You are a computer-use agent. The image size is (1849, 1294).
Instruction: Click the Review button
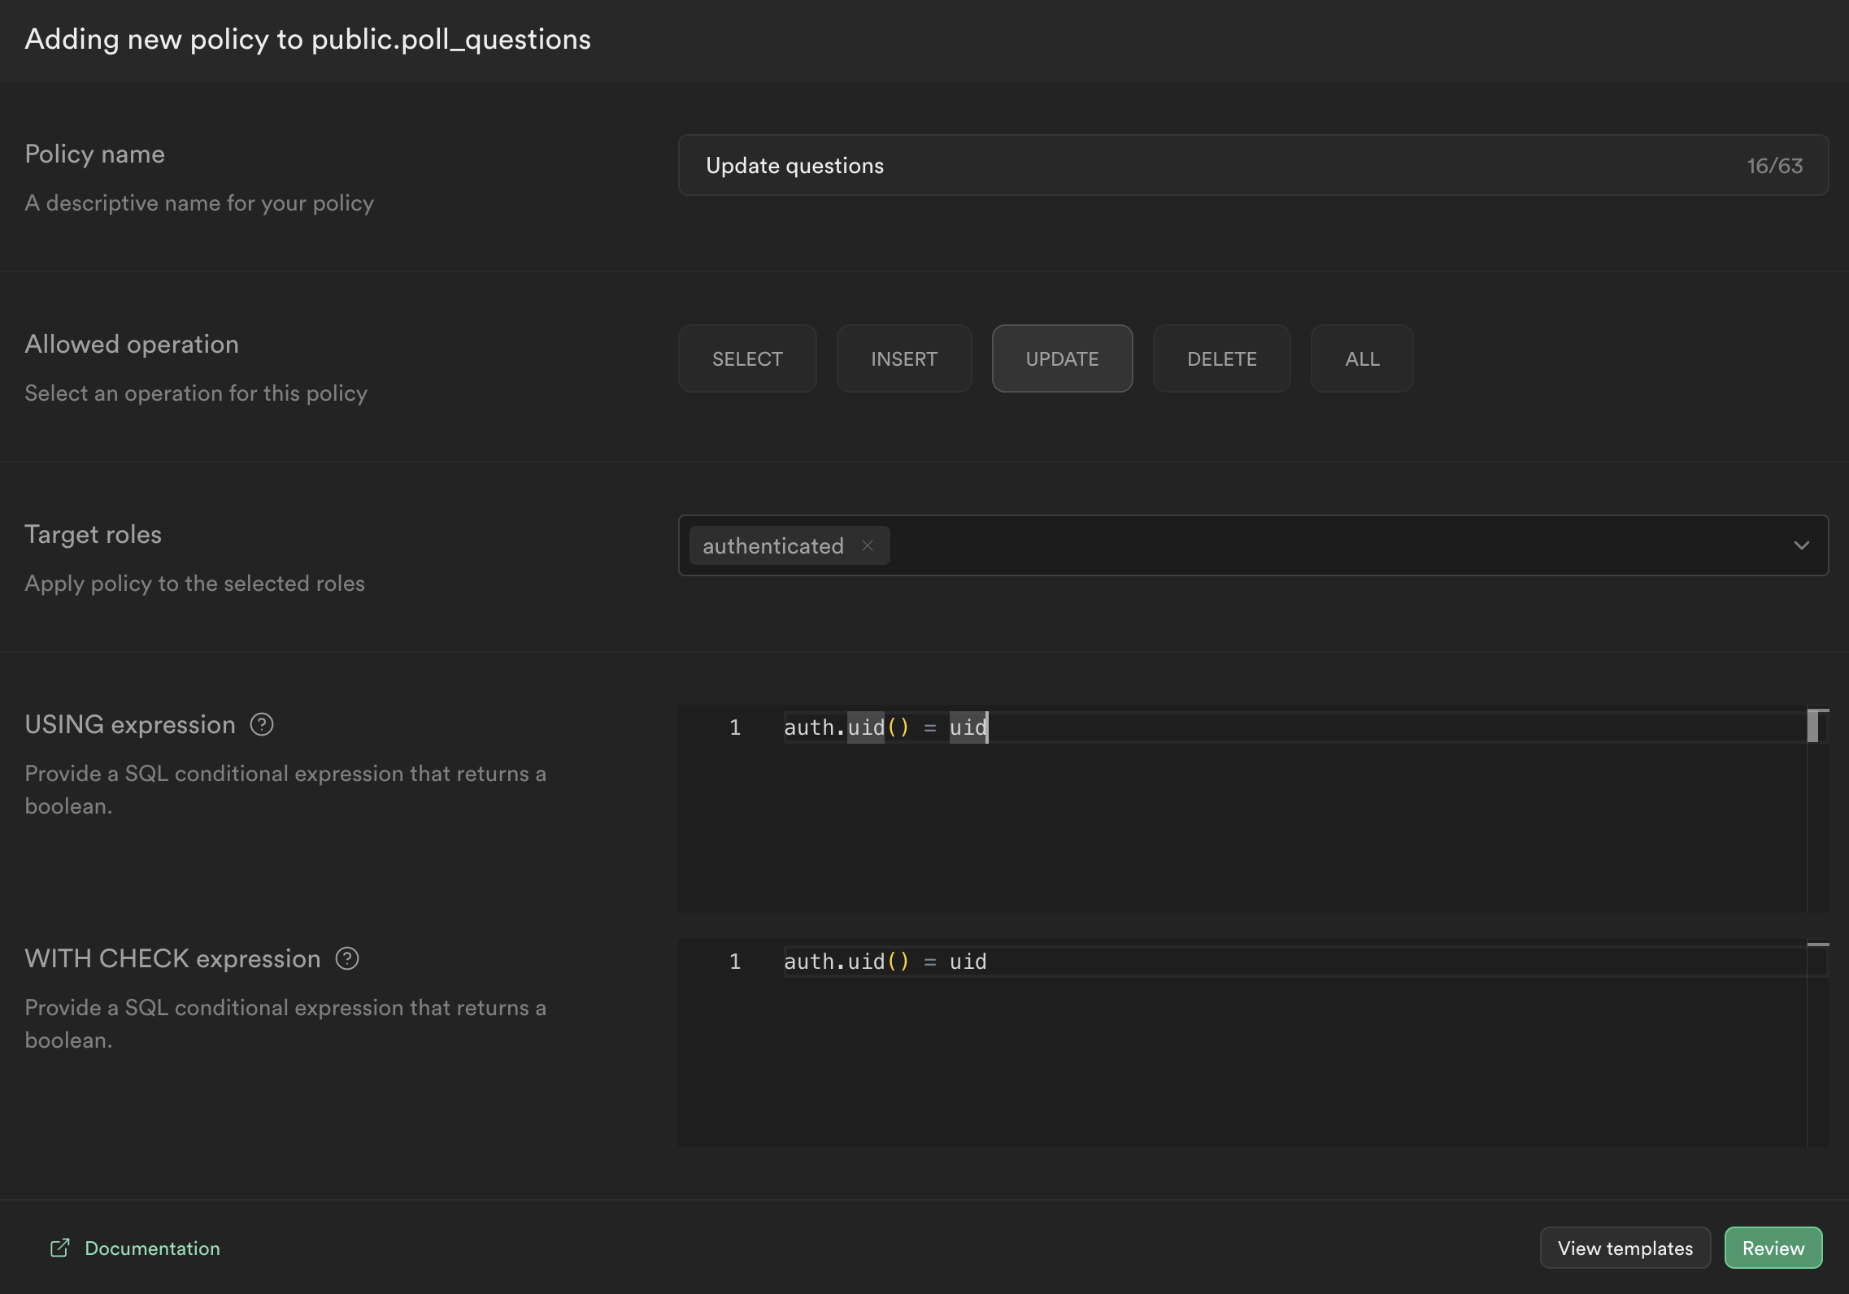click(1773, 1248)
